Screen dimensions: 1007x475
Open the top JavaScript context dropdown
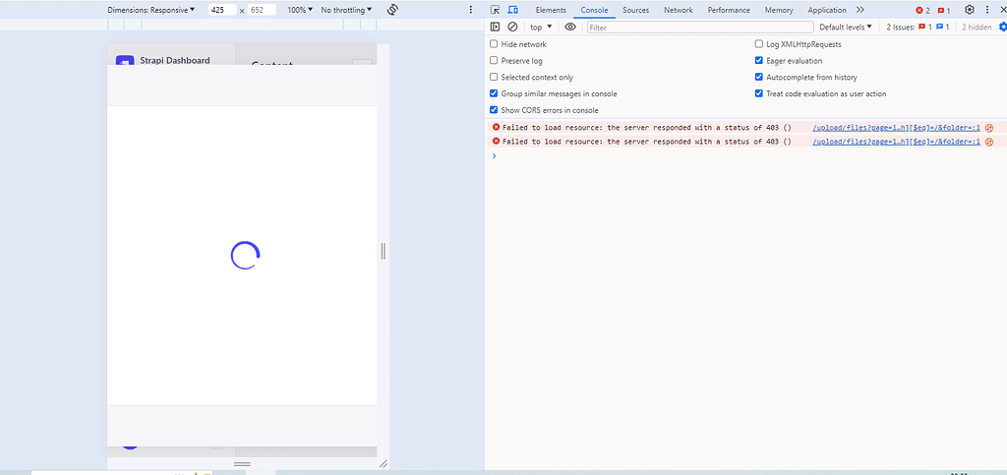(x=541, y=27)
